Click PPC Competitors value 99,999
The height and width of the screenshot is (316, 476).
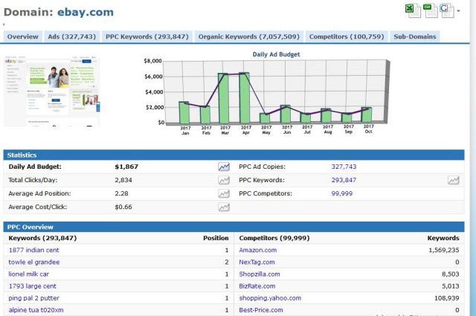coord(342,193)
